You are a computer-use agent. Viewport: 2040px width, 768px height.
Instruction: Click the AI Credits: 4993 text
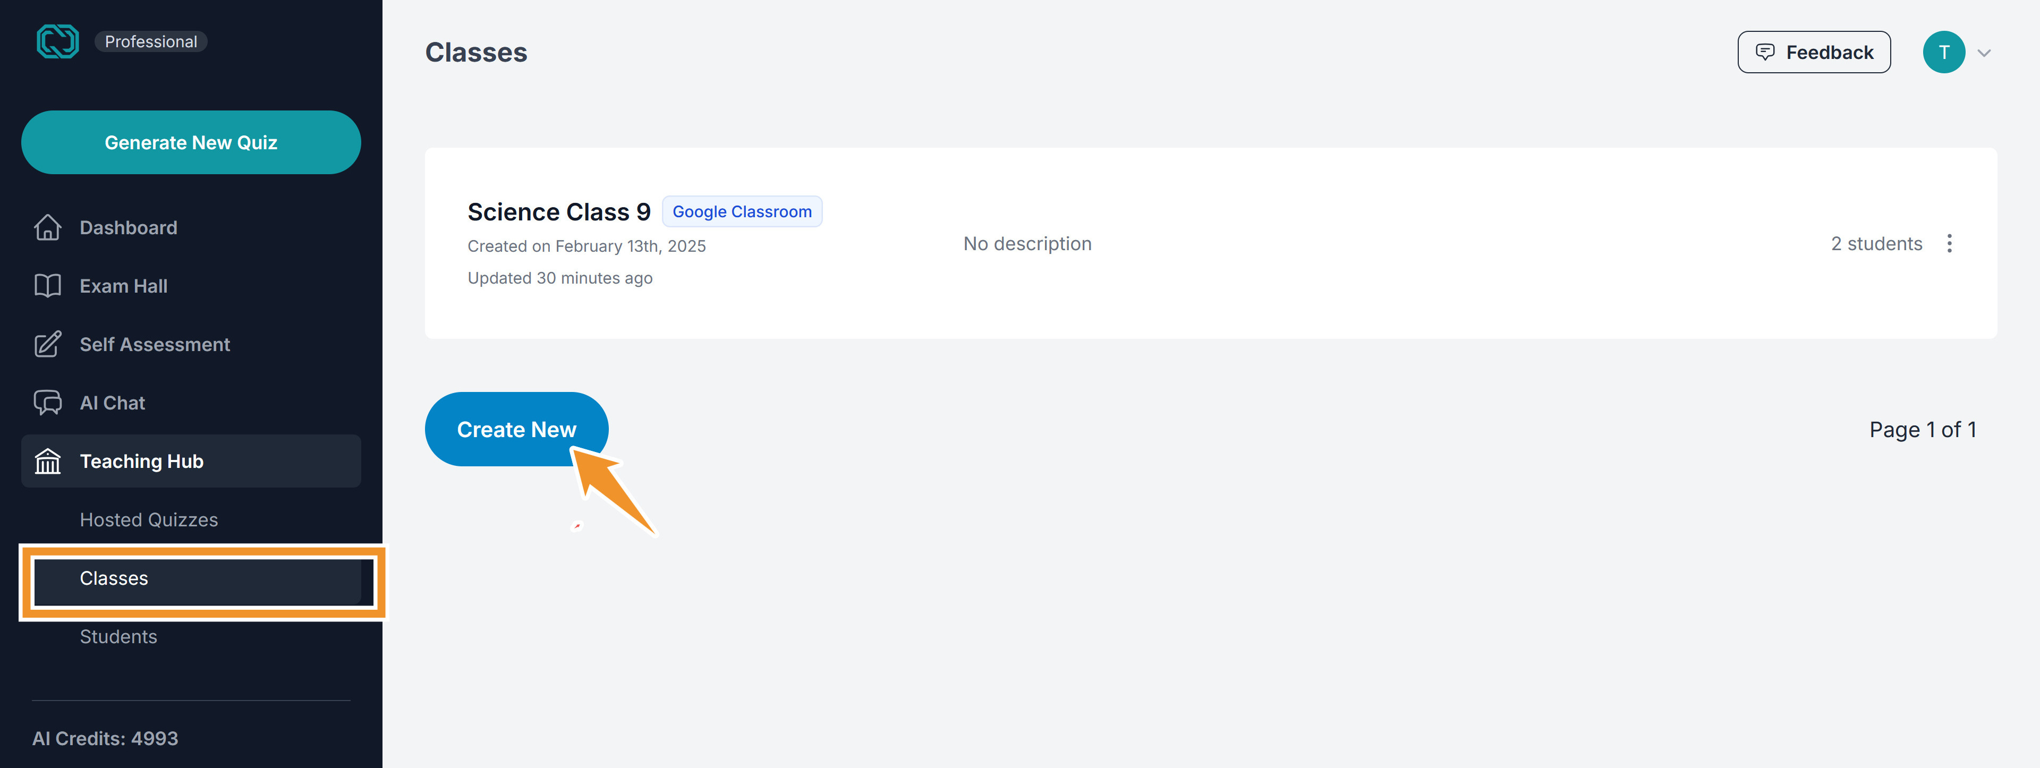105,739
